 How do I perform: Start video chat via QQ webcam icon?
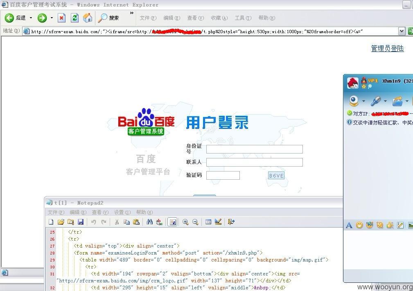click(354, 101)
